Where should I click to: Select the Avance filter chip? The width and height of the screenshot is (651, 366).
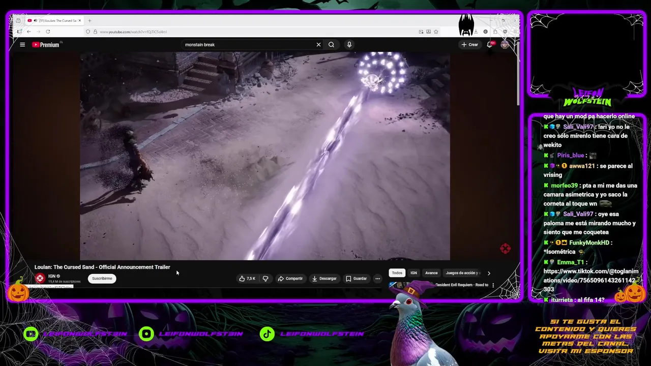pyautogui.click(x=431, y=273)
